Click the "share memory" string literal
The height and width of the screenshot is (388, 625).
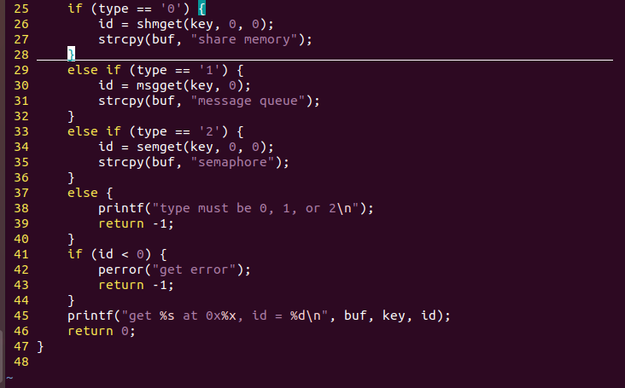[244, 39]
